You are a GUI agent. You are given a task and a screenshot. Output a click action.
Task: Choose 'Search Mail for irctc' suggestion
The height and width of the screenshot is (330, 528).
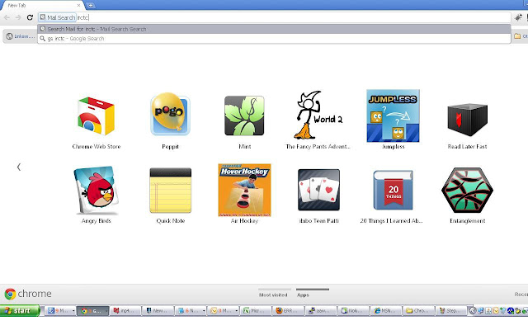point(274,30)
